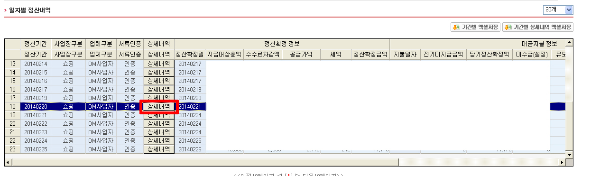The height and width of the screenshot is (176, 591).
Task: Open 상세내역 for row 22 (20140224)
Action: (159, 140)
